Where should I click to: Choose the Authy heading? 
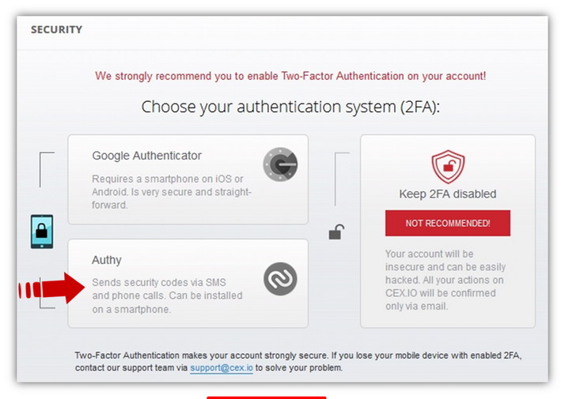pos(107,260)
